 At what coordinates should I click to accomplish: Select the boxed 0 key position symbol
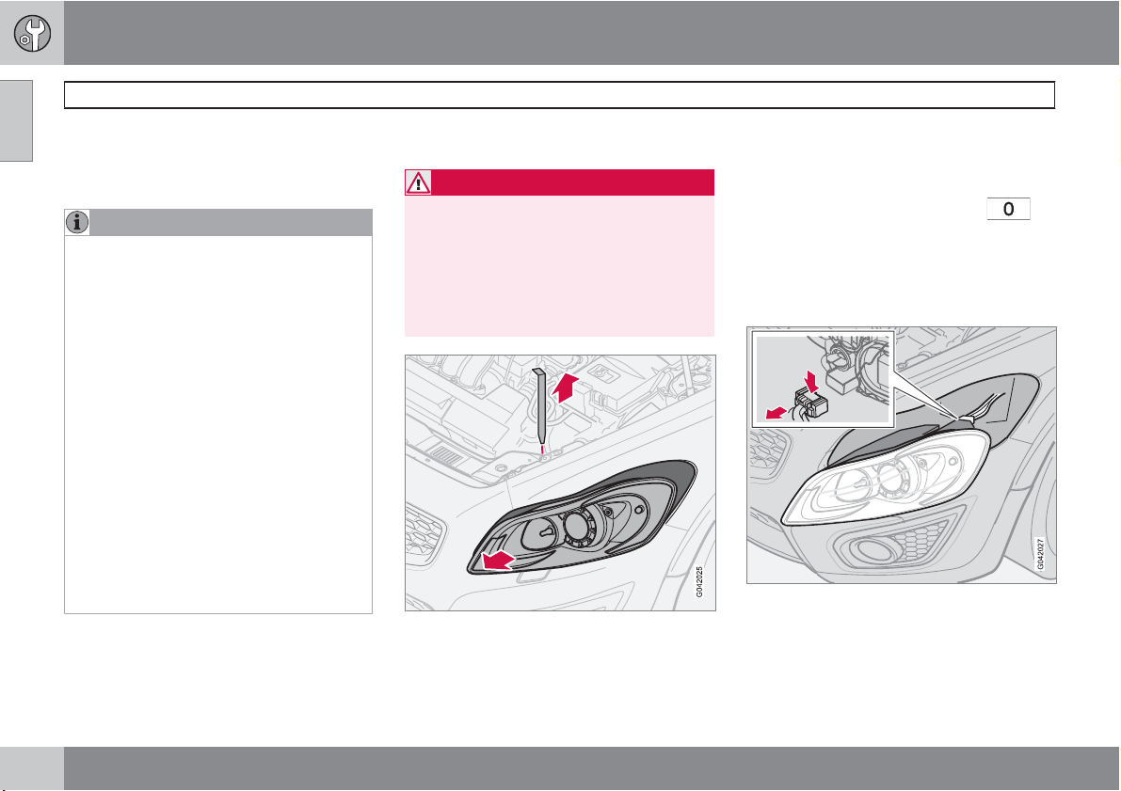click(1008, 209)
